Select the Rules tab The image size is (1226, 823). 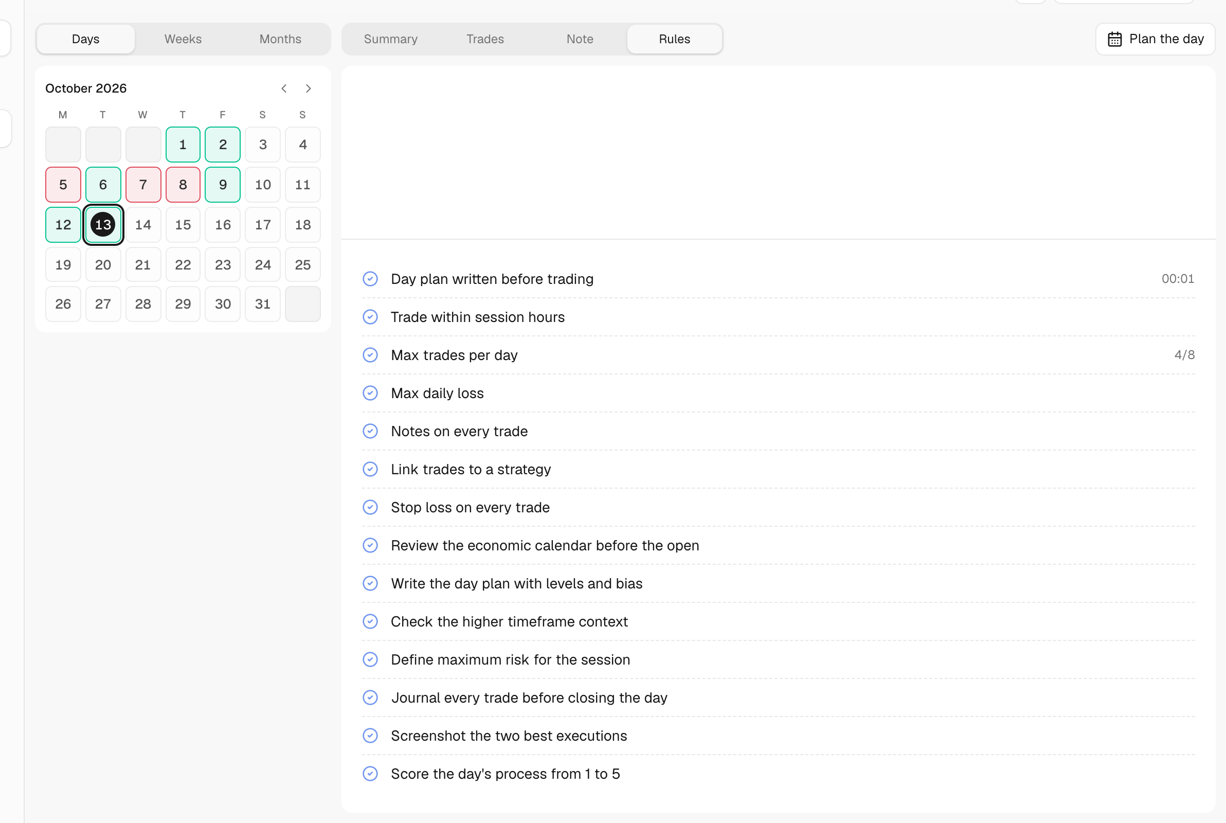coord(675,39)
